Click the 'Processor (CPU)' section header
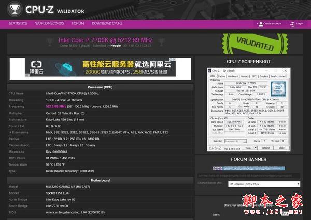The image size is (311, 220). tap(100, 87)
